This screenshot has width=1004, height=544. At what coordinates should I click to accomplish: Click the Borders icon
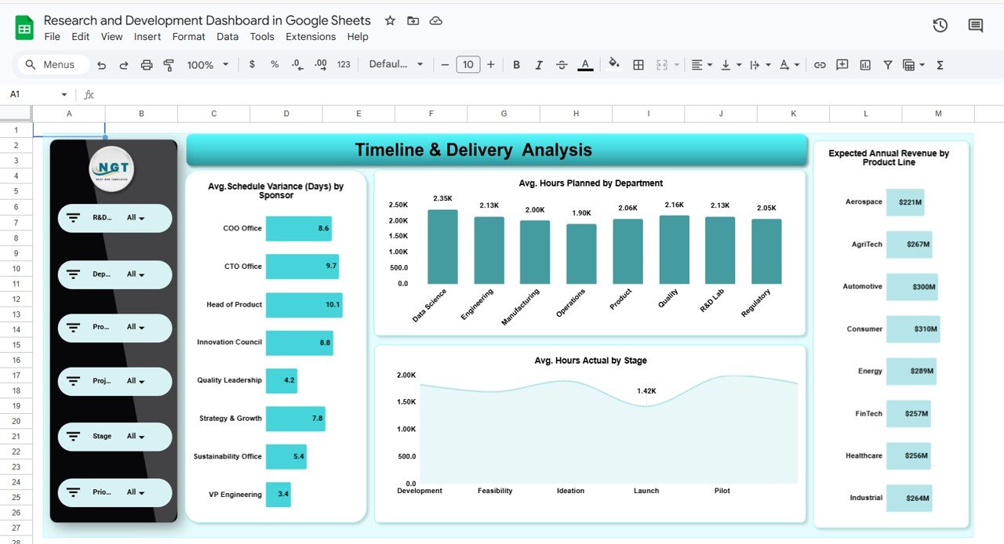[638, 64]
